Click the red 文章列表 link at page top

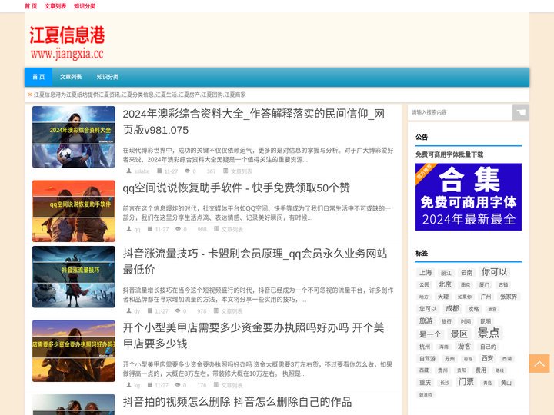point(55,6)
